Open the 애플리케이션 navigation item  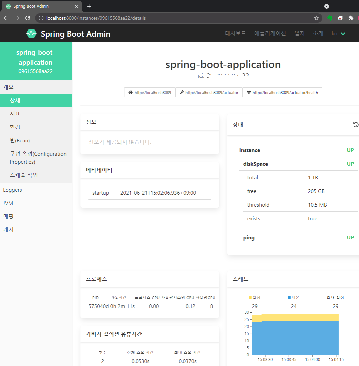[270, 33]
